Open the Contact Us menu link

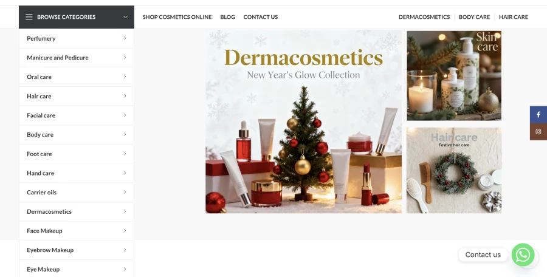pos(261,17)
